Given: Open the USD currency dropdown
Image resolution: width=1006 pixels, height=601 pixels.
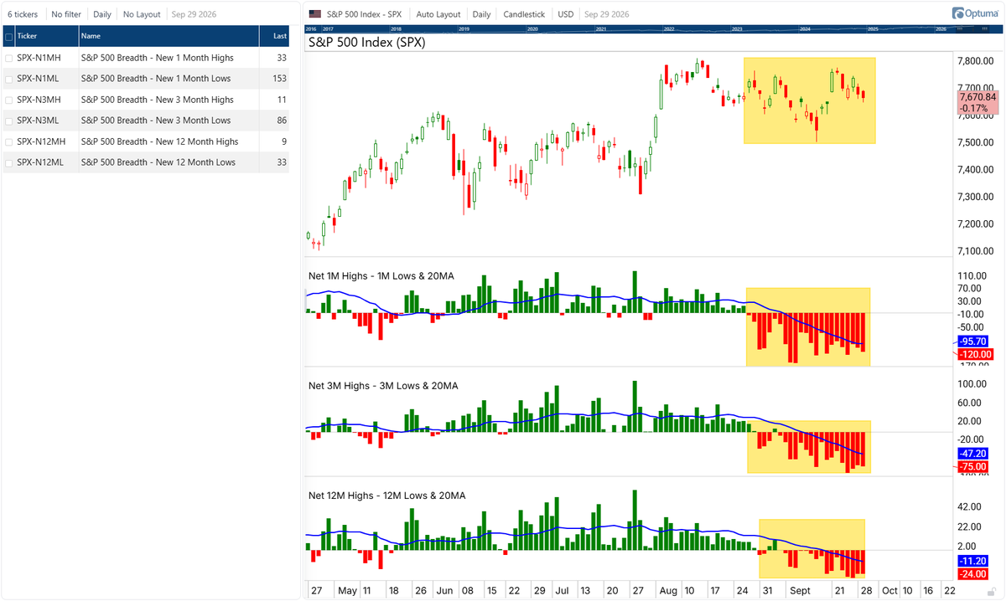Looking at the screenshot, I should pyautogui.click(x=566, y=14).
